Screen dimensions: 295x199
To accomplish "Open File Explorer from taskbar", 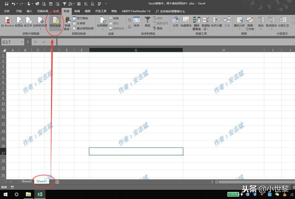I will 28,194.
